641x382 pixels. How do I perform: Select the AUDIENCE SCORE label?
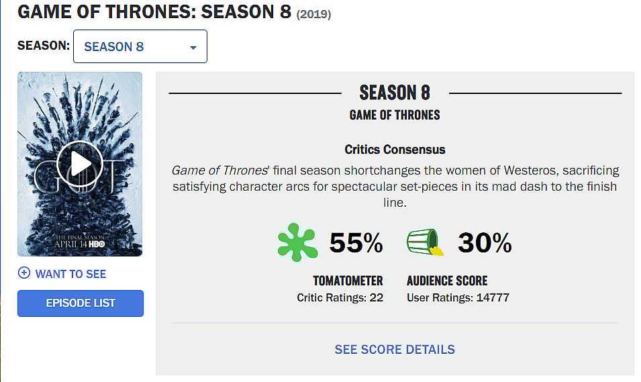tap(447, 281)
